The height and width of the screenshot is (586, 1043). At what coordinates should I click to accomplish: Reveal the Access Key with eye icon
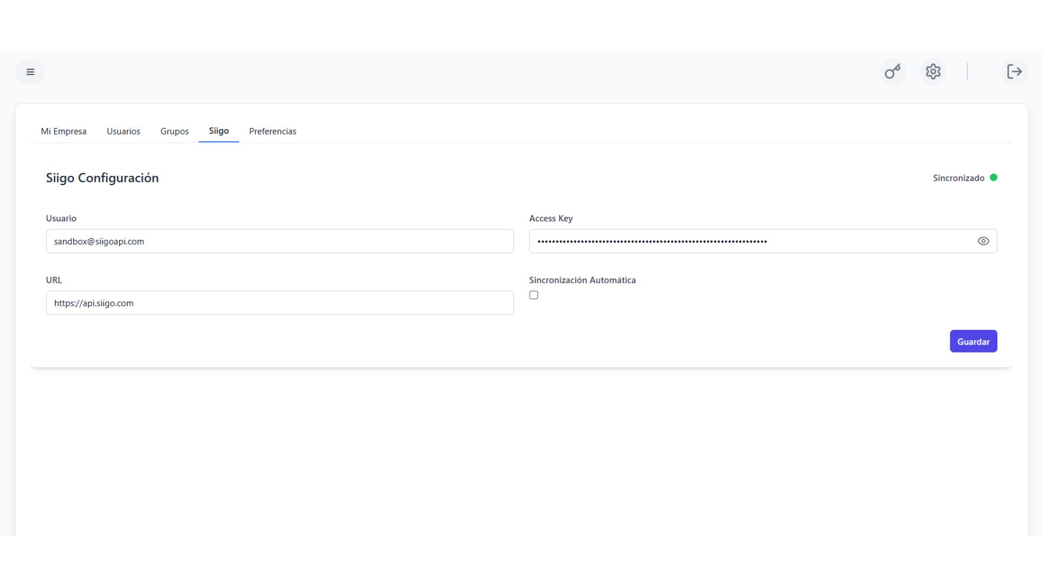pyautogui.click(x=983, y=241)
